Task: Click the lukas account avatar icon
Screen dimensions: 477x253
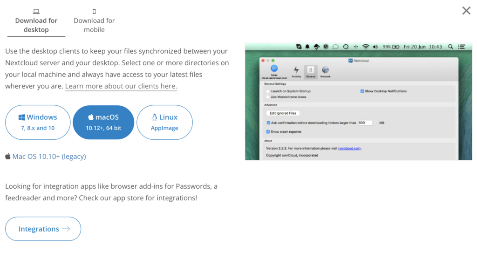Action: tap(274, 69)
